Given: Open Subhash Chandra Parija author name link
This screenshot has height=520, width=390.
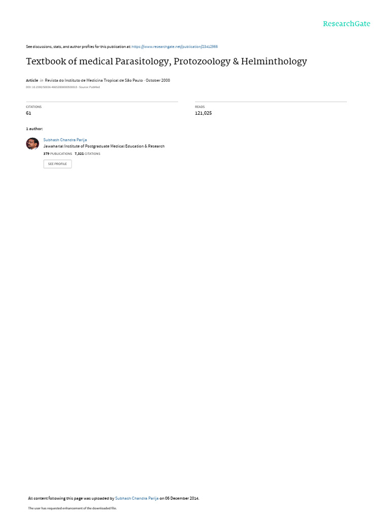Looking at the screenshot, I should coord(65,140).
